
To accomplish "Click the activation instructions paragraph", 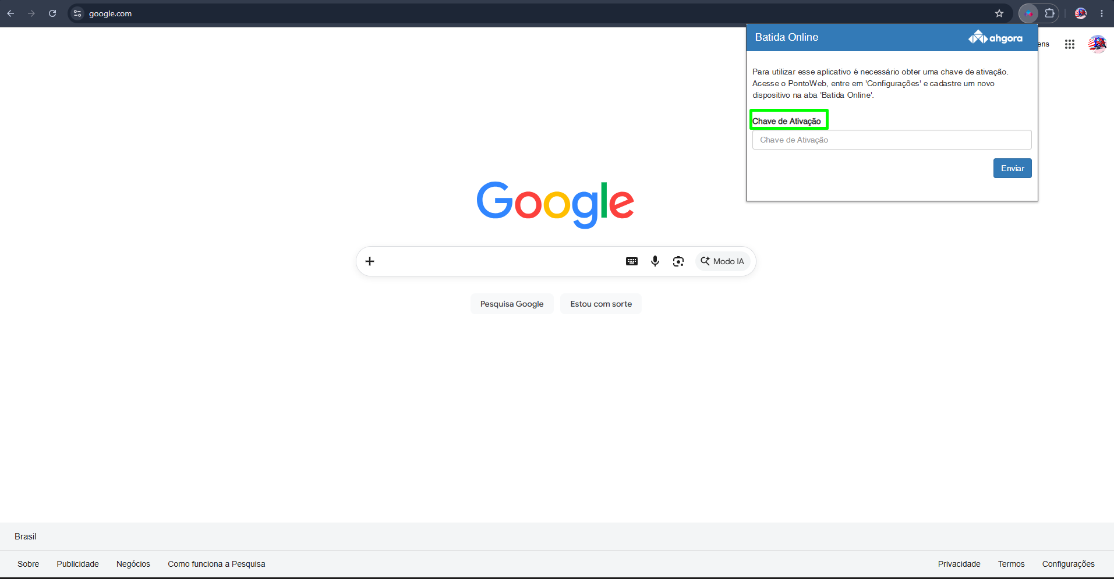I will pyautogui.click(x=880, y=84).
